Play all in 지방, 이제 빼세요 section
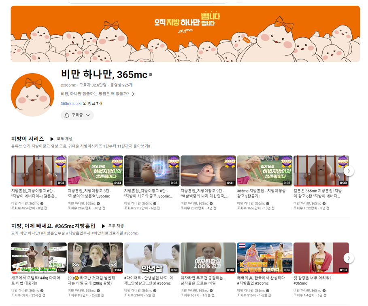 pyautogui.click(x=113, y=226)
